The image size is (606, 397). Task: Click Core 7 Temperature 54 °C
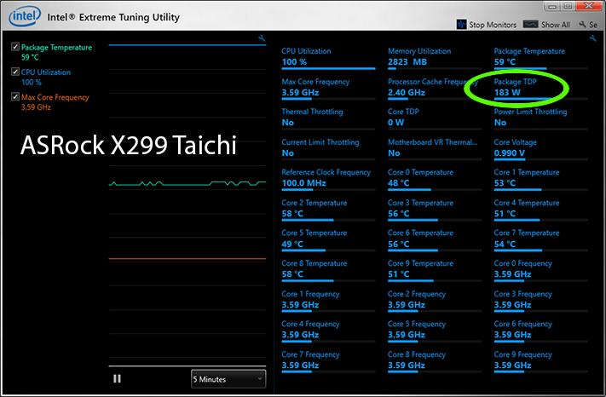540,240
